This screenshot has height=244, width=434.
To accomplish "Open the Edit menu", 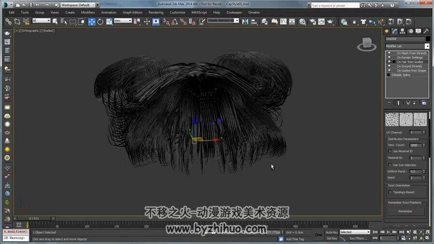I will (12, 13).
